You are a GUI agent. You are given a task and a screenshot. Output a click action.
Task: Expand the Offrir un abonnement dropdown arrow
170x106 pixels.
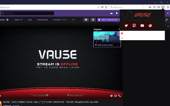pos(119,20)
